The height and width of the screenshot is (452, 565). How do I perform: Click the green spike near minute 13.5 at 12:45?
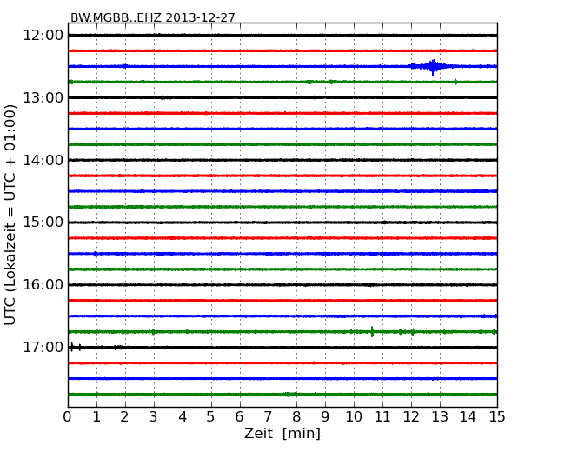(455, 82)
